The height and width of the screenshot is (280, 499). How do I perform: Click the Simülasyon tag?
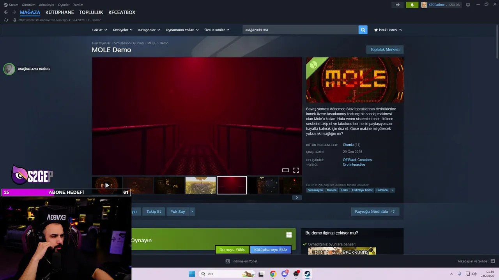tap(315, 190)
